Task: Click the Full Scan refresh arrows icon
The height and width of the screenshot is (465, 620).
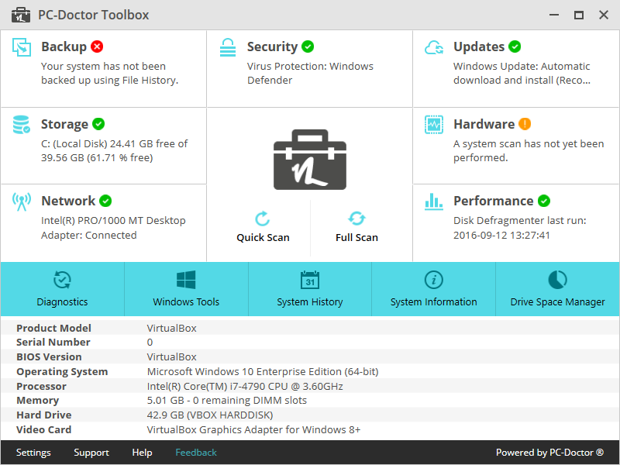Action: [356, 219]
